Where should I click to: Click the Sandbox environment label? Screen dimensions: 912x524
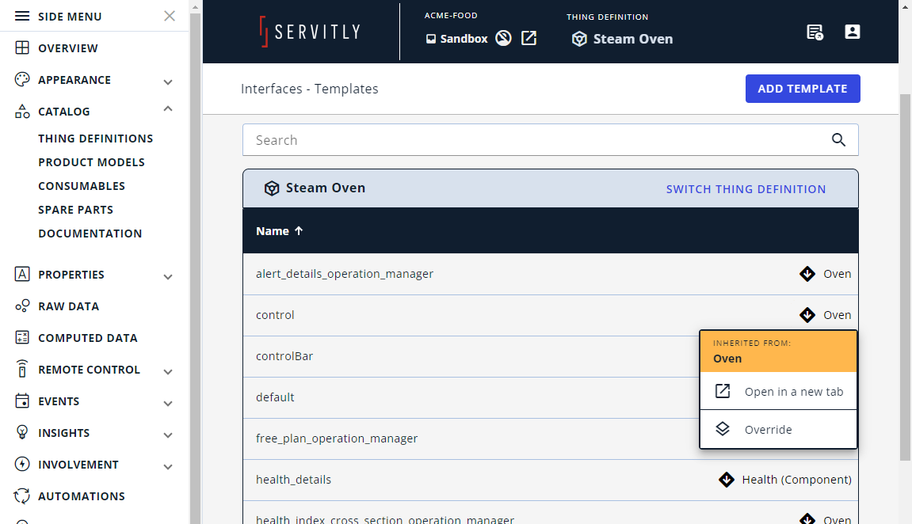pos(464,39)
